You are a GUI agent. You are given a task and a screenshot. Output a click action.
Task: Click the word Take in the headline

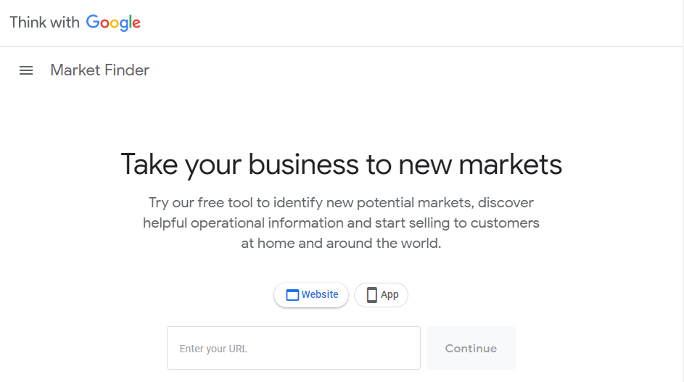coord(149,165)
